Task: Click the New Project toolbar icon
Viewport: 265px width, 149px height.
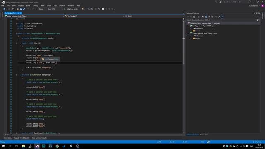Action: click(x=13, y=9)
